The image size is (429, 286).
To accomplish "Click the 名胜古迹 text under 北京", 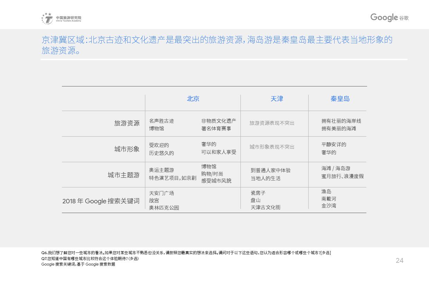I will tap(161, 121).
